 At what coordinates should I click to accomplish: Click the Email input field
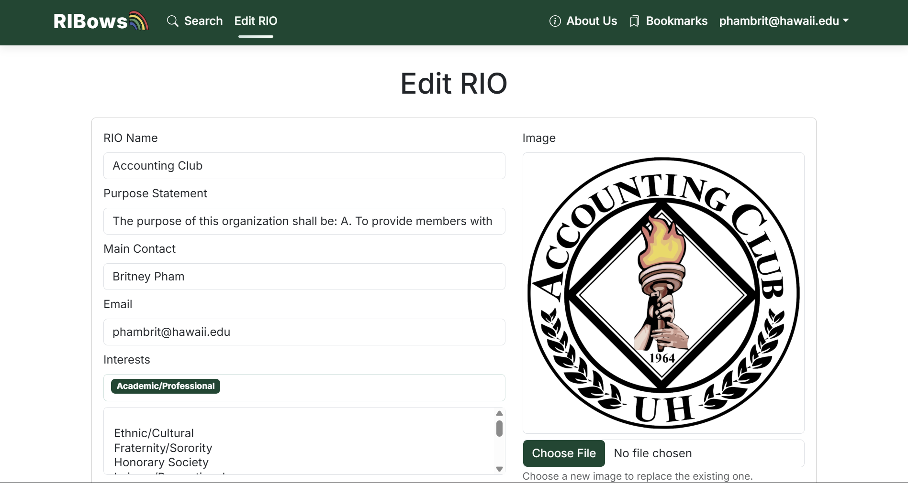coord(304,332)
